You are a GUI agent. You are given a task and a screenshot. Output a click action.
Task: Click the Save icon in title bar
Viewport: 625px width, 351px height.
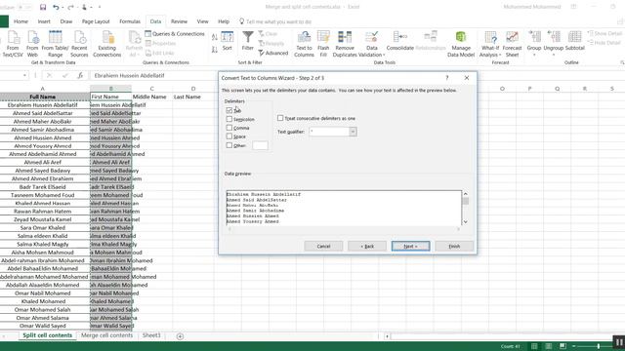click(43, 7)
